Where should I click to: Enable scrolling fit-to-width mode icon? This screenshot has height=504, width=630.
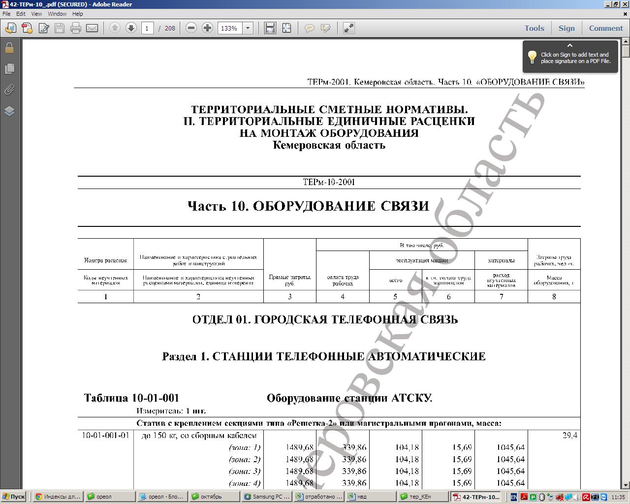click(270, 28)
